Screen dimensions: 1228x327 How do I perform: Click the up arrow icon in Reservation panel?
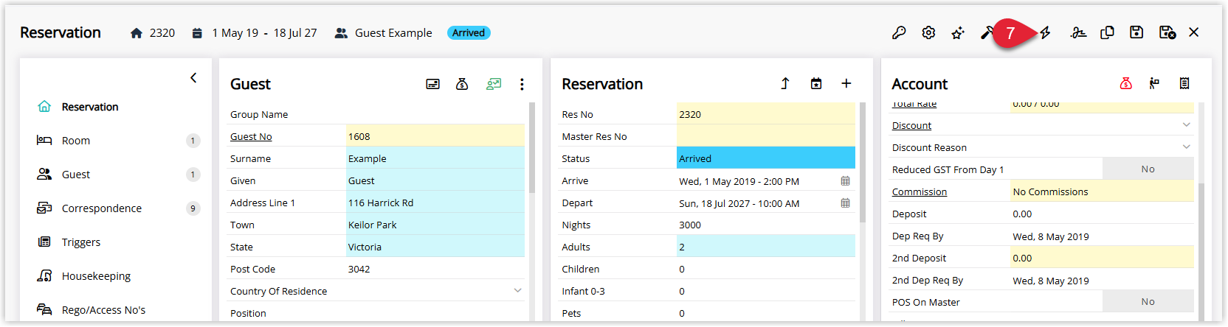[785, 84]
